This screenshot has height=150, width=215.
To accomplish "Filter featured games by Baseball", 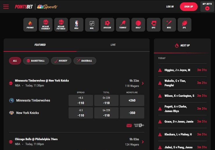I will click(x=85, y=61).
